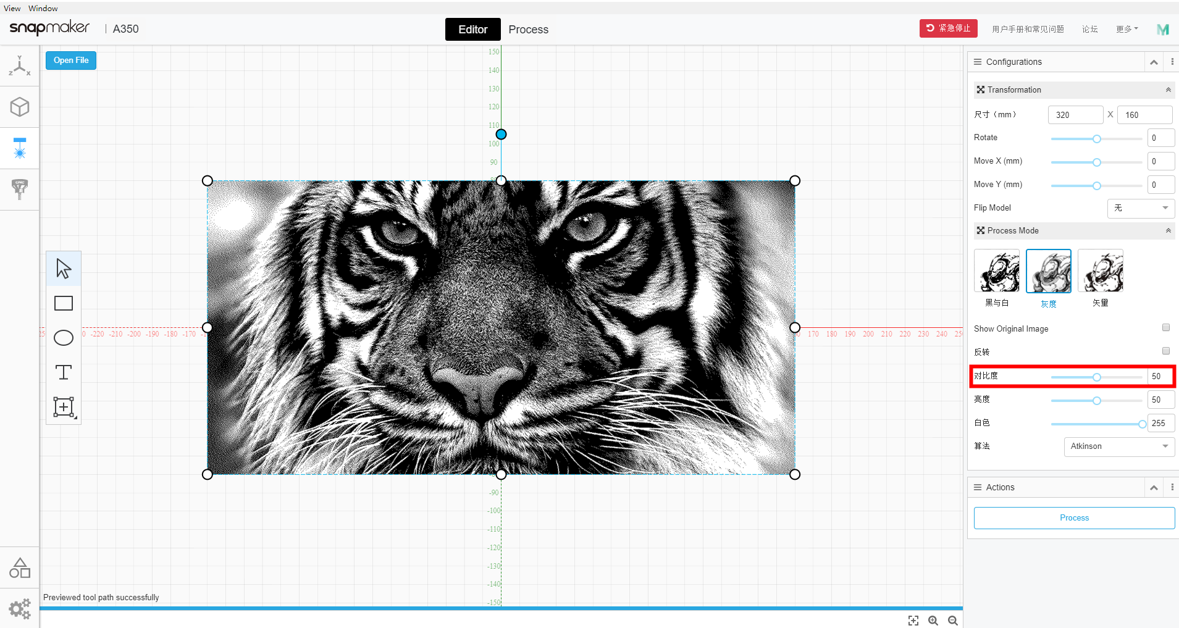Open the View menu
This screenshot has width=1179, height=628.
click(x=12, y=8)
